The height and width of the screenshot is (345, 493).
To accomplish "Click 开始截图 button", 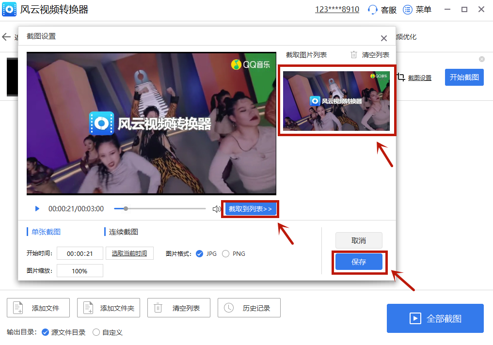I will click(x=464, y=78).
